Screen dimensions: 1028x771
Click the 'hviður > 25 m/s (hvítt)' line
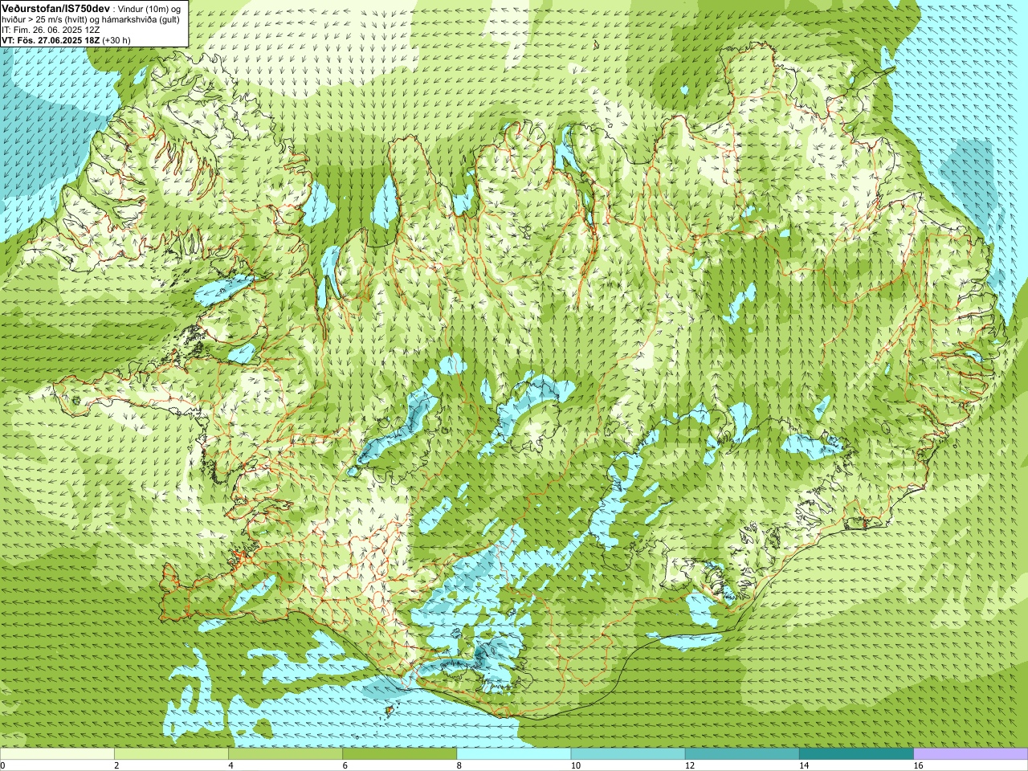45,20
